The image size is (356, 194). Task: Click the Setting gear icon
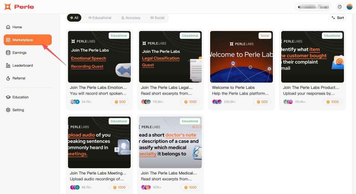8,110
